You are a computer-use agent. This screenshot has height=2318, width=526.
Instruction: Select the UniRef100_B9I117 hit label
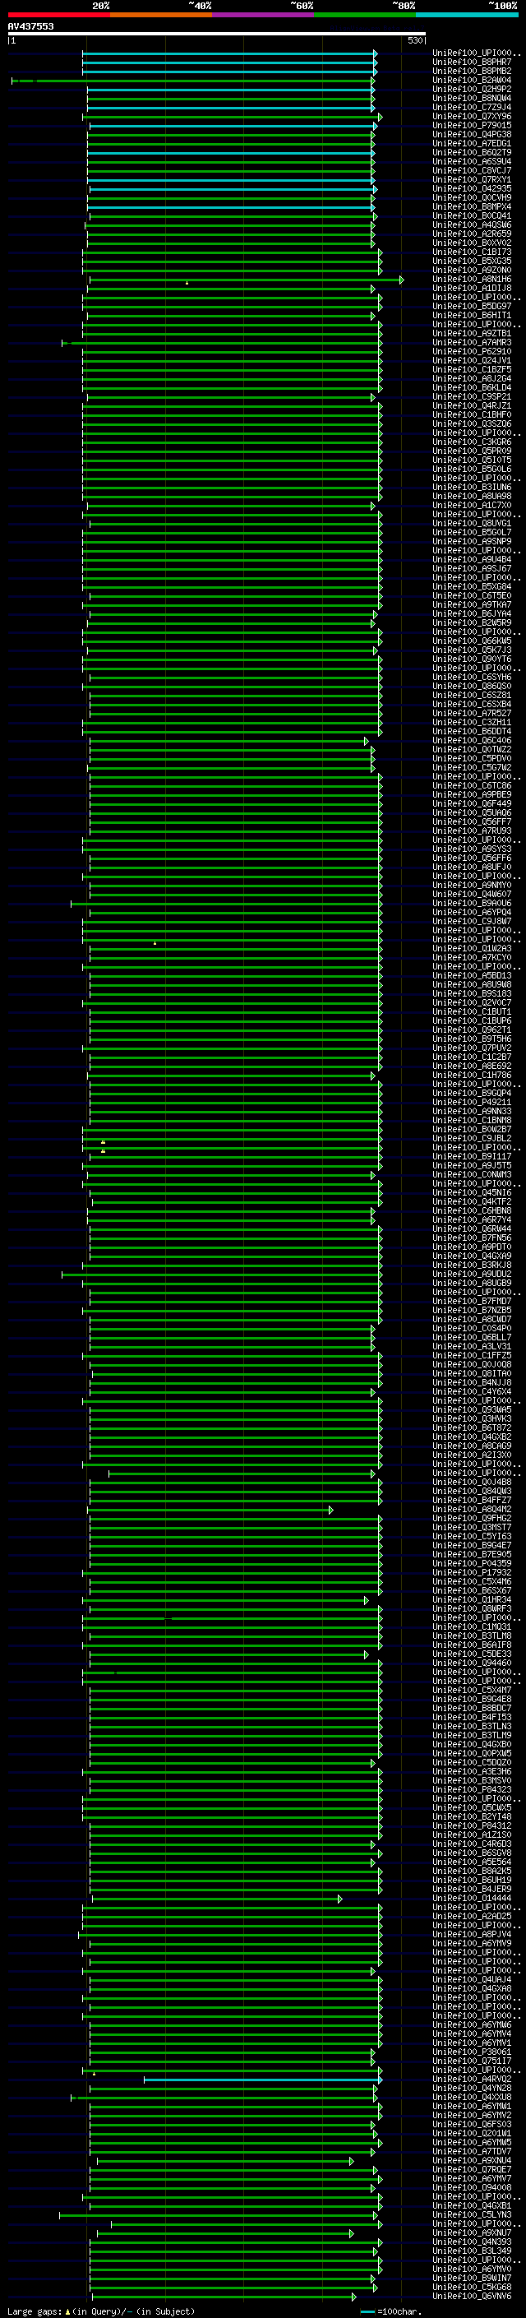pyautogui.click(x=472, y=1156)
